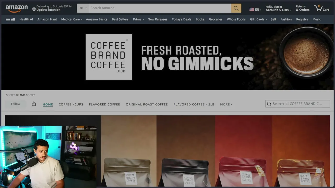The image size is (335, 188).
Task: Click the silver coffee bag image
Action: (127, 172)
